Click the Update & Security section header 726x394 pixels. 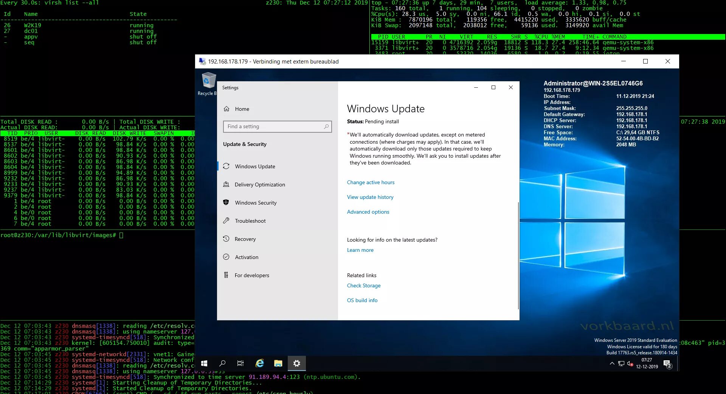pos(245,144)
